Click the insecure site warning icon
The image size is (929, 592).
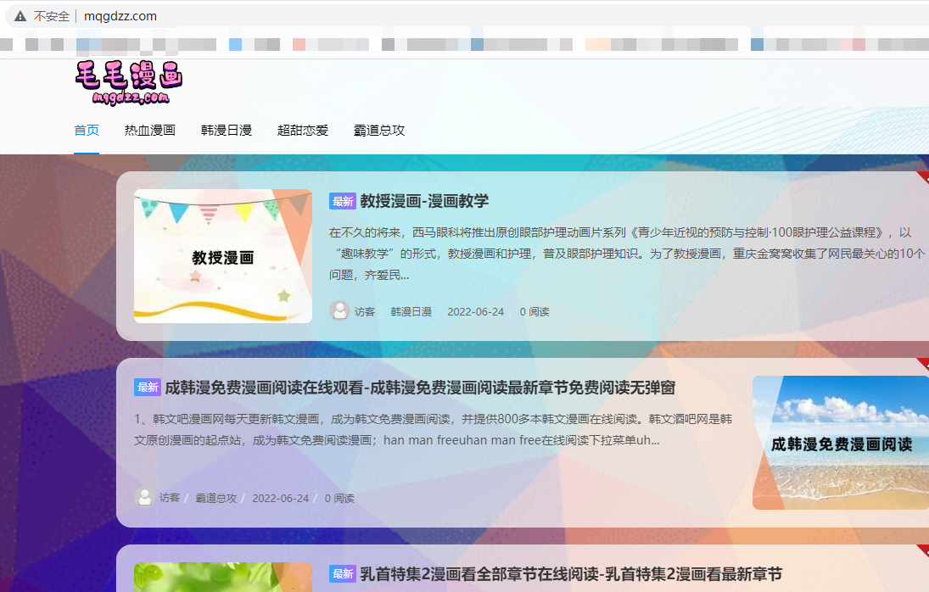tap(20, 16)
